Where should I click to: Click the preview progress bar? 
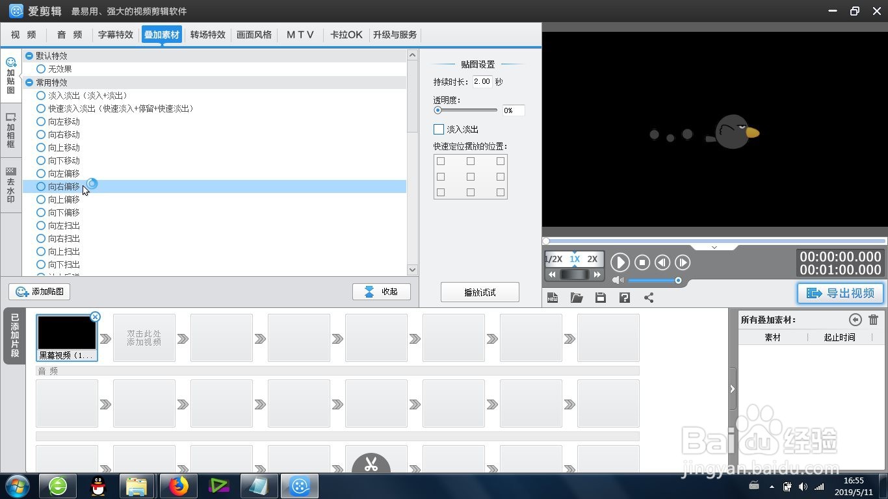coord(714,241)
